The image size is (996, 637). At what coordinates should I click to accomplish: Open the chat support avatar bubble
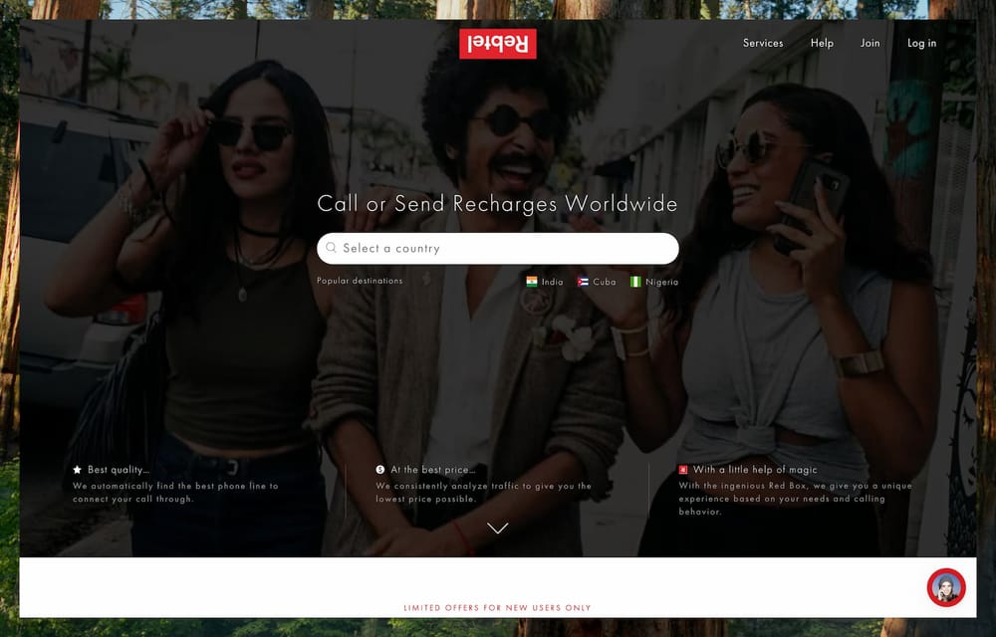tap(945, 589)
